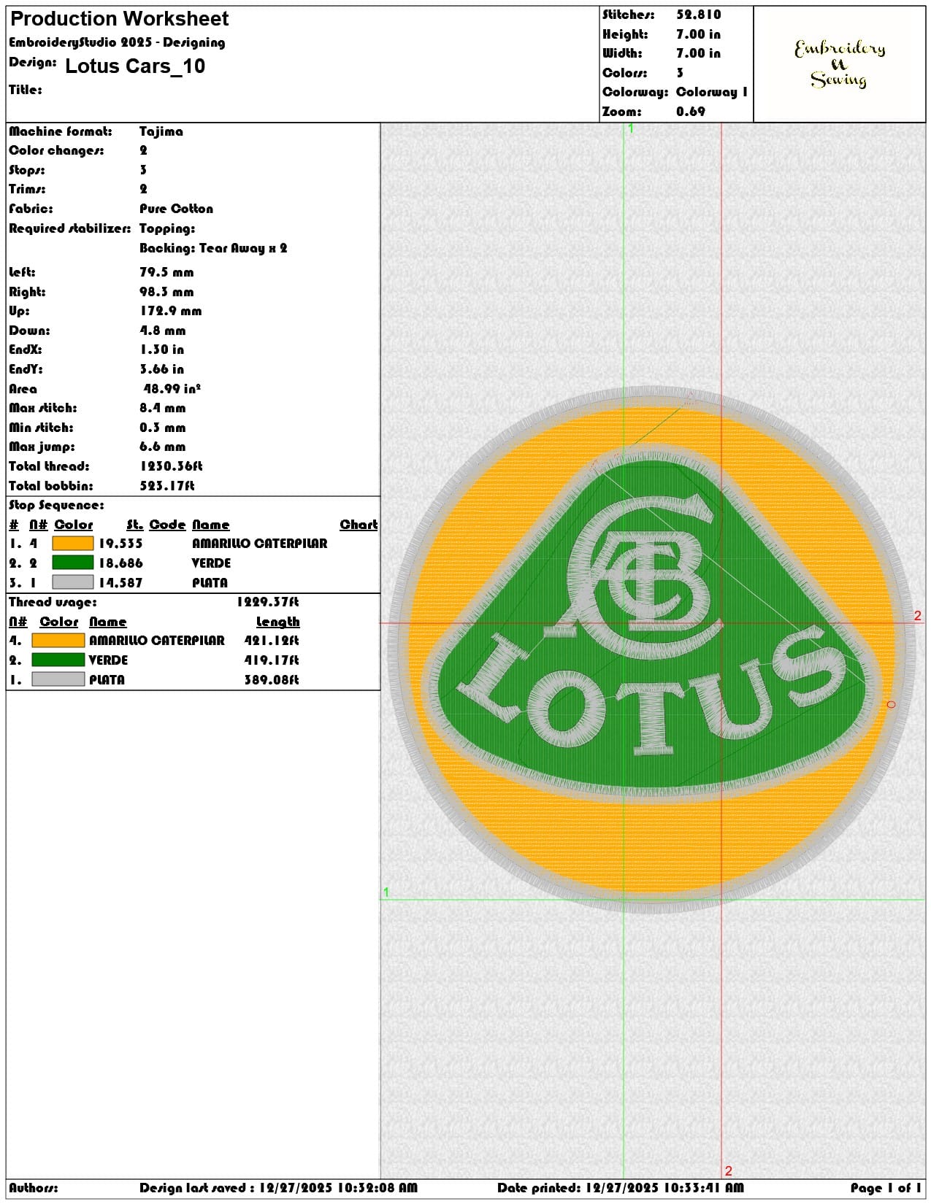This screenshot has height=1204, width=931.
Task: Click the Up value 172.9 mm
Action: (x=170, y=311)
